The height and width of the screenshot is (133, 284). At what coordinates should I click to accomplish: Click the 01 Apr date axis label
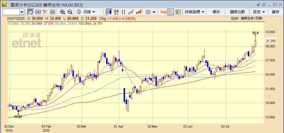coord(119,126)
